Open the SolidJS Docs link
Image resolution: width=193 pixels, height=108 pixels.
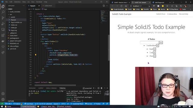(x=161, y=14)
